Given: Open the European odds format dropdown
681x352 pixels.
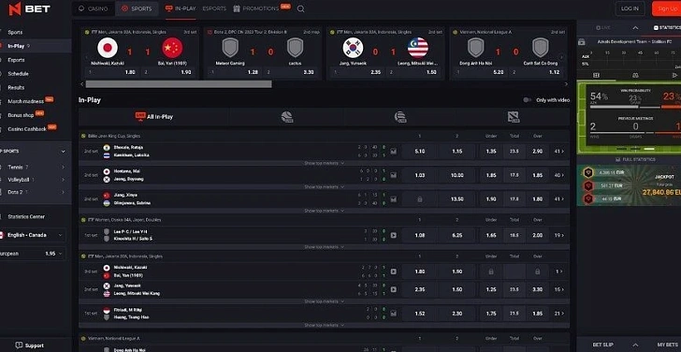Looking at the screenshot, I should coord(33,254).
